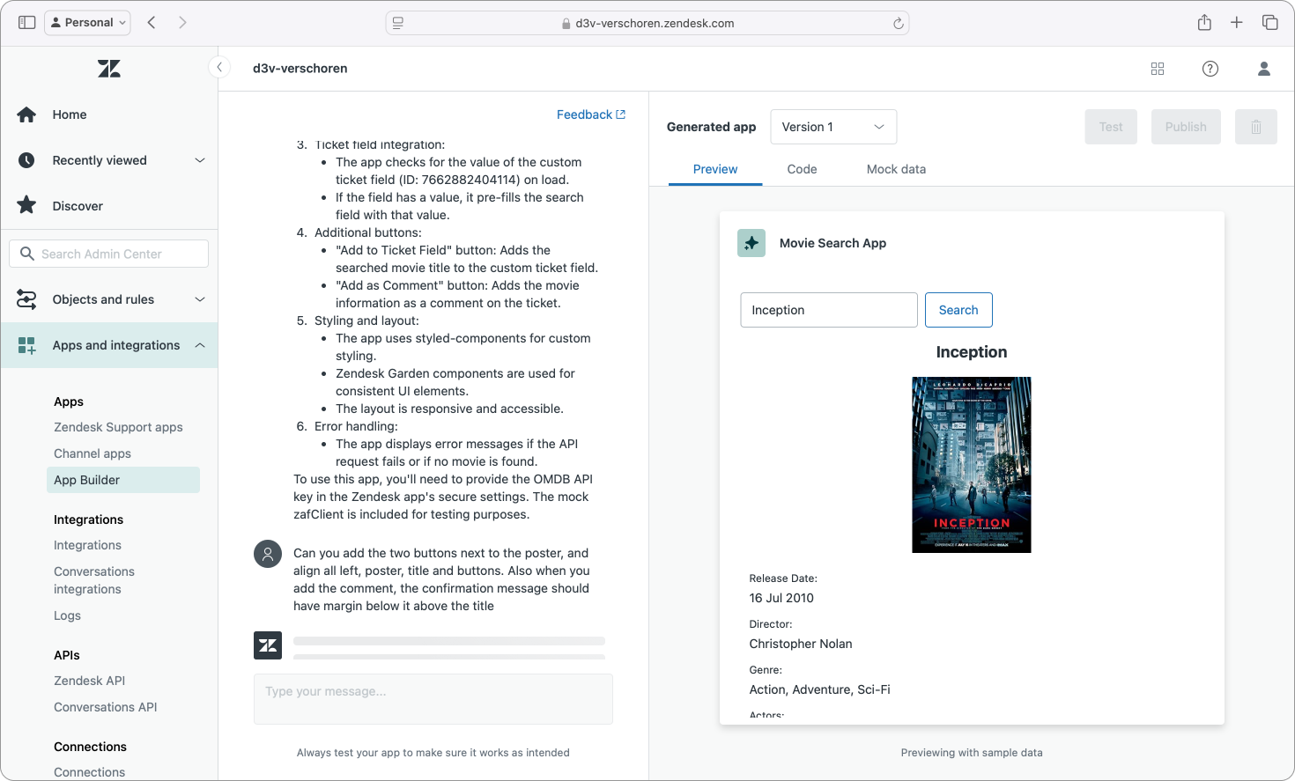The height and width of the screenshot is (781, 1295).
Task: Click the Discover star icon
Action: (26, 205)
